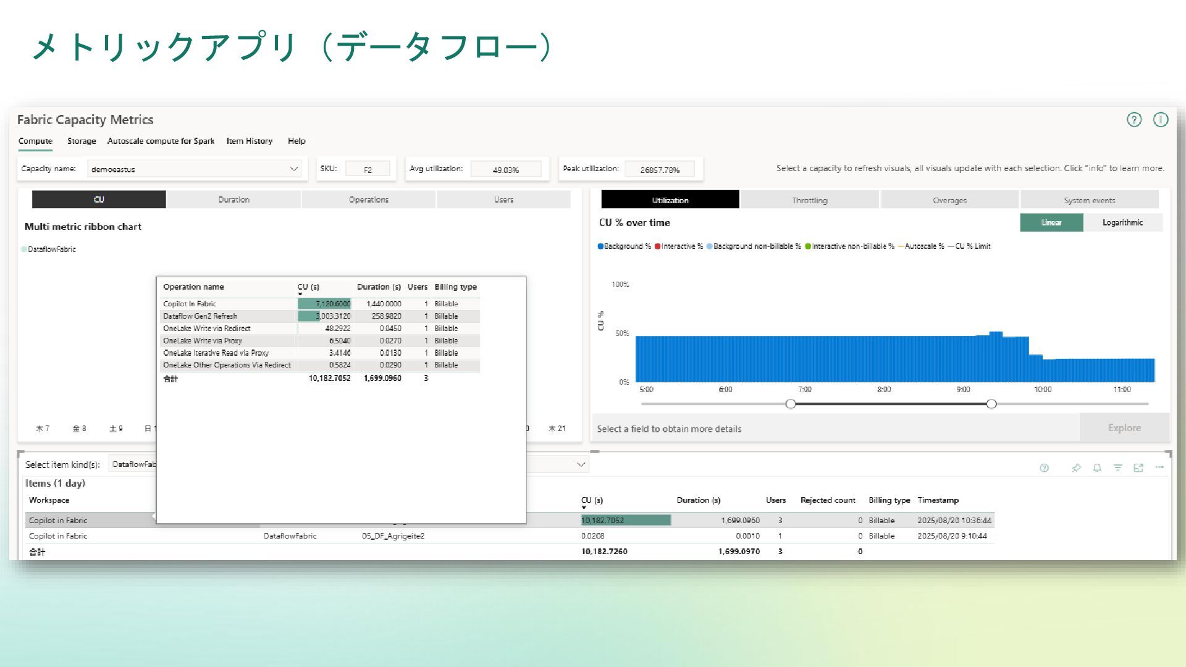Open the visual help icon above items table

(1045, 468)
